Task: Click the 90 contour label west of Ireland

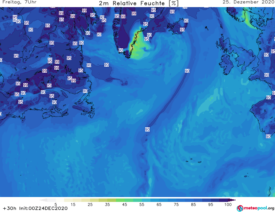Action: (187, 71)
